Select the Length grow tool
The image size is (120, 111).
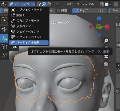click(4, 46)
